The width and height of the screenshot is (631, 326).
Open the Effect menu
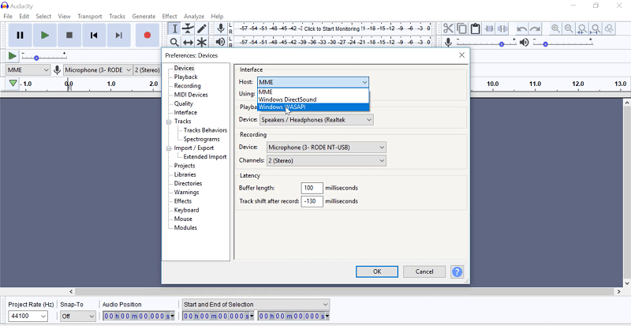[170, 16]
